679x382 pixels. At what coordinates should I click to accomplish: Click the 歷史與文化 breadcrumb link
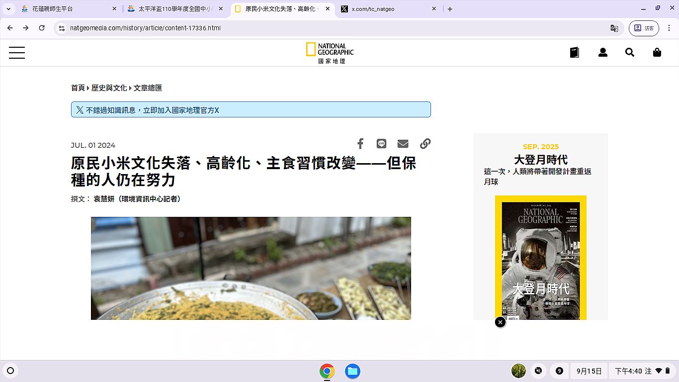[x=109, y=88]
